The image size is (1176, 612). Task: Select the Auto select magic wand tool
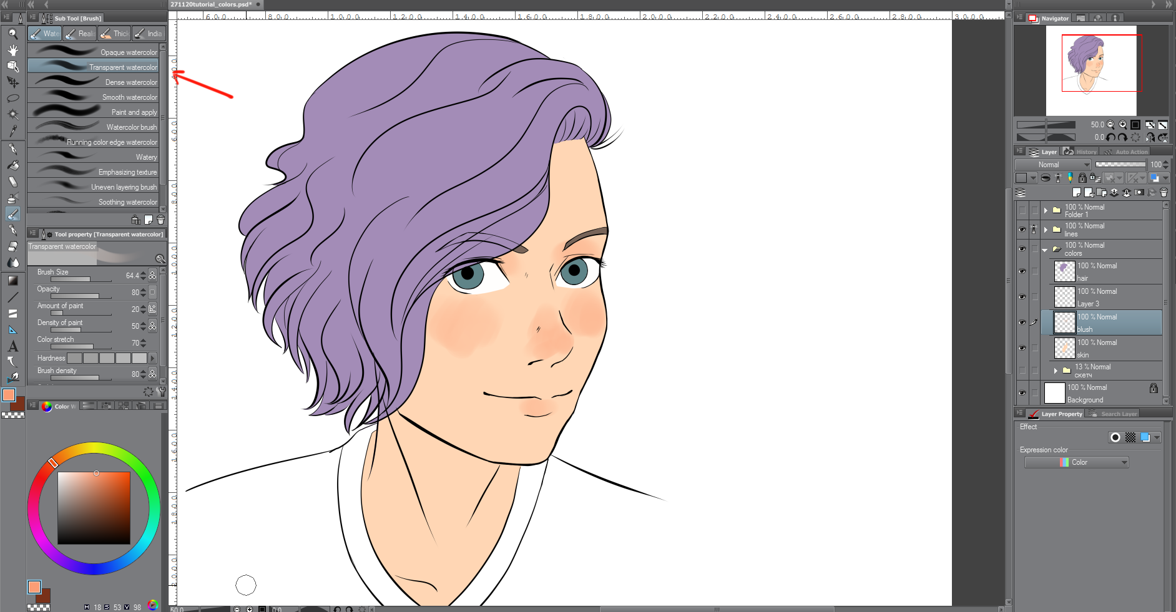click(x=12, y=114)
